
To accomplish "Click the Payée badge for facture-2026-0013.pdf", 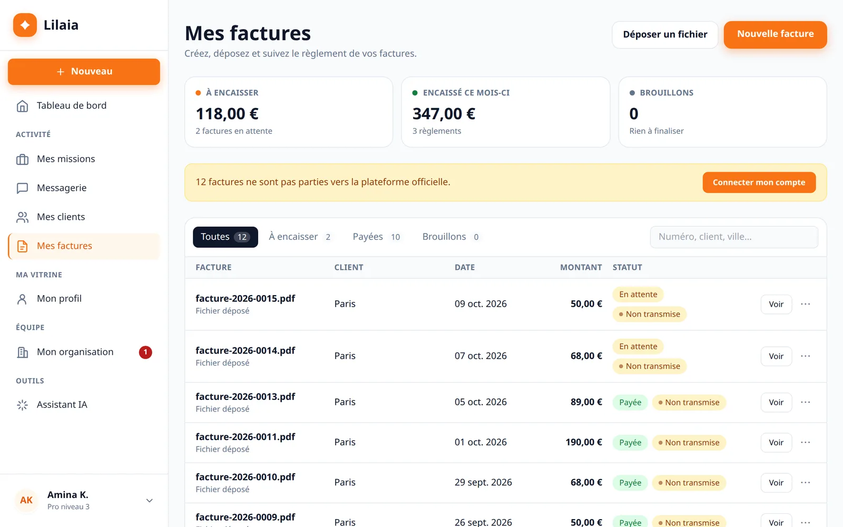I will tap(630, 403).
